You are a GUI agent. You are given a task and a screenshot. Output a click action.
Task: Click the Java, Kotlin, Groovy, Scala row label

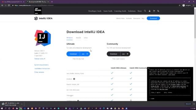point(75,73)
